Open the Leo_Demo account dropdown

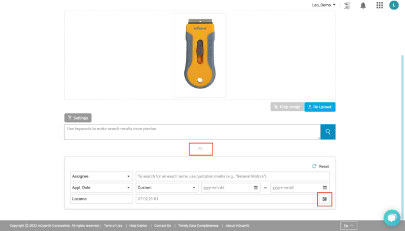(324, 5)
